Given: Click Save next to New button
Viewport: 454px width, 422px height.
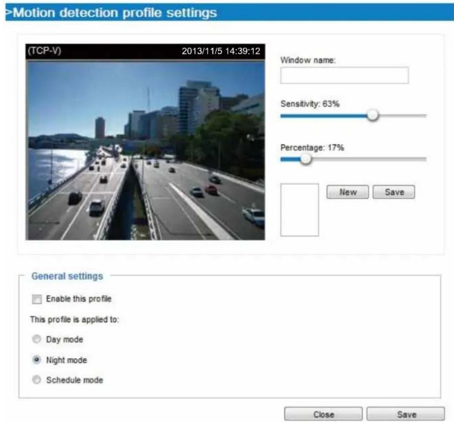Looking at the screenshot, I should pyautogui.click(x=394, y=192).
